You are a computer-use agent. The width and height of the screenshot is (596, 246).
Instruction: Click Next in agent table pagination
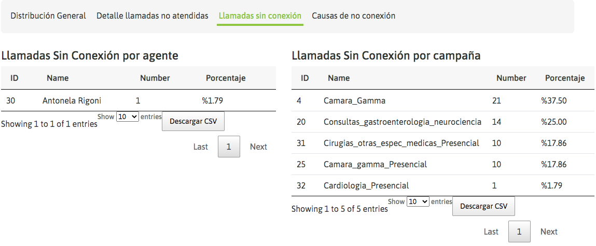tap(258, 147)
